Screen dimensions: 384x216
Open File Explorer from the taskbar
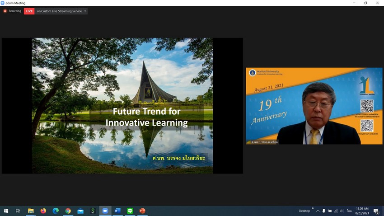(x=31, y=211)
